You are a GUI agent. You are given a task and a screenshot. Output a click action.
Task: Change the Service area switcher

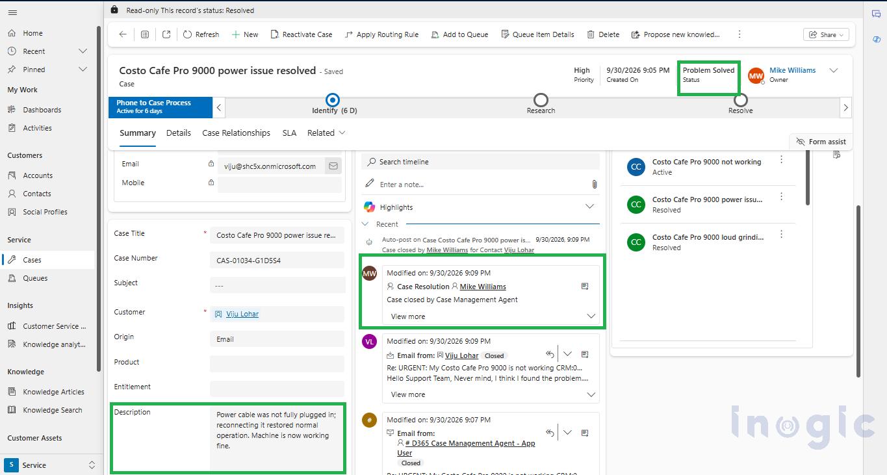[50, 465]
